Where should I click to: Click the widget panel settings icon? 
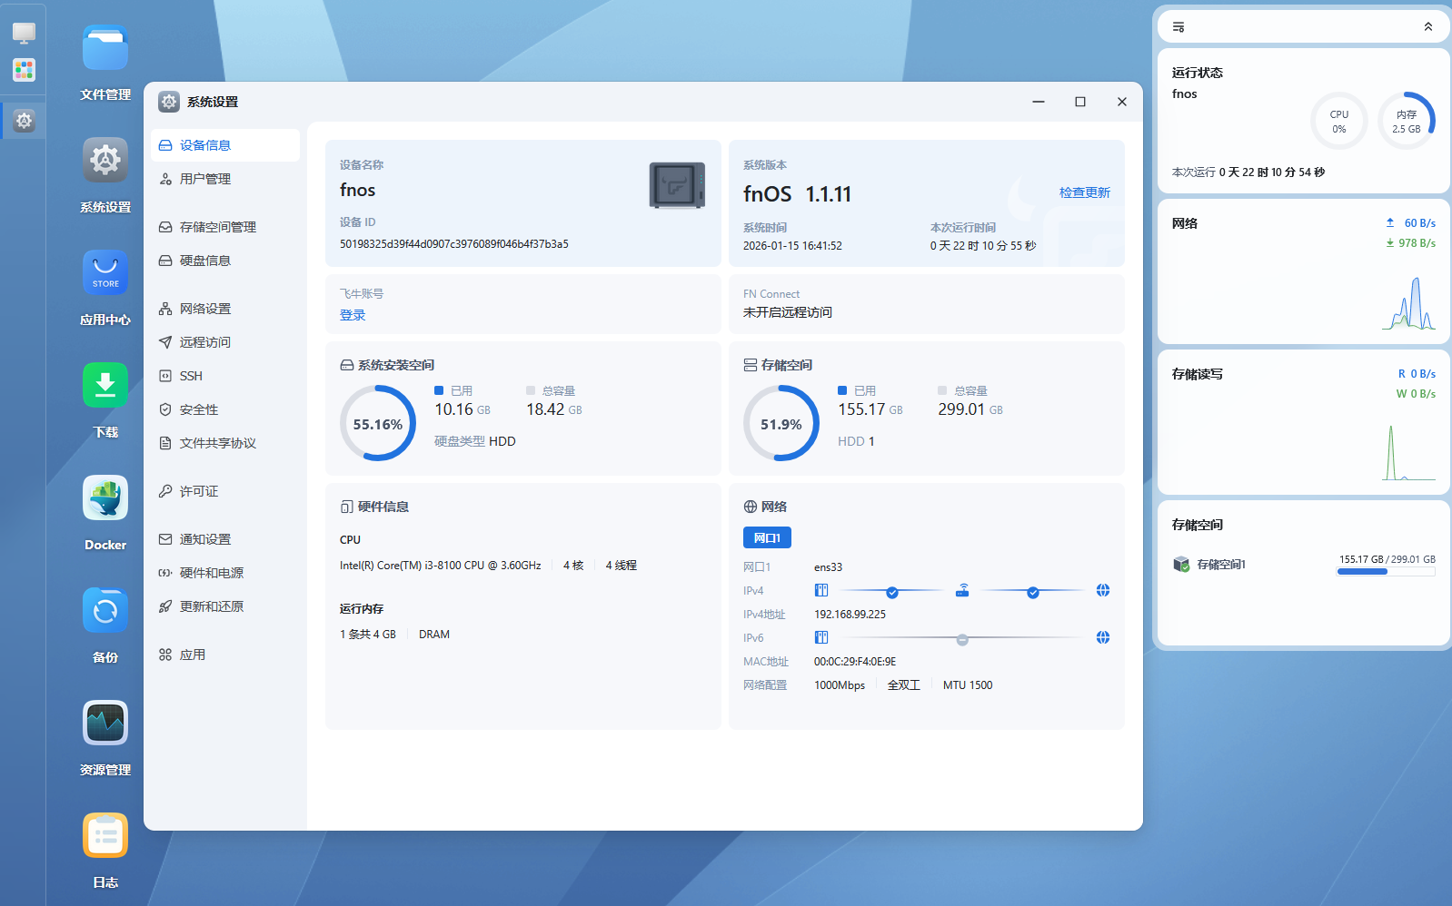pyautogui.click(x=1179, y=27)
